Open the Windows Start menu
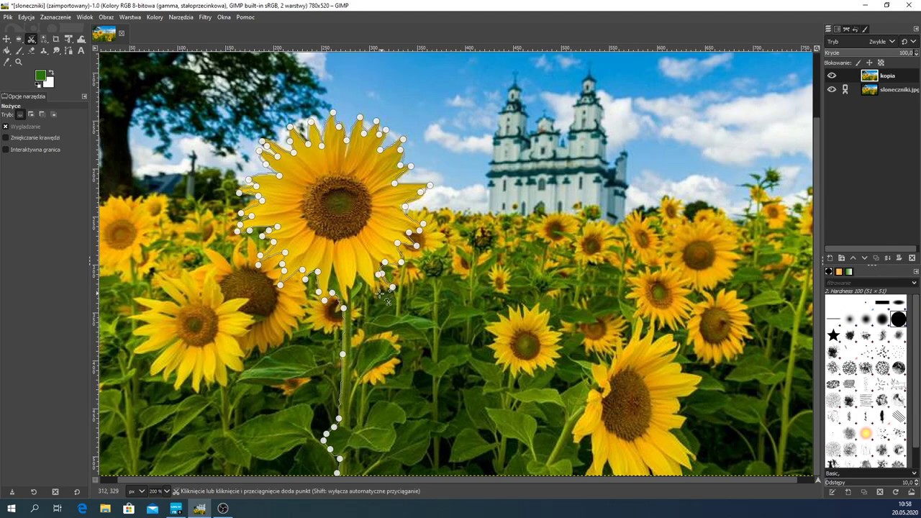Image resolution: width=921 pixels, height=518 pixels. click(12, 508)
